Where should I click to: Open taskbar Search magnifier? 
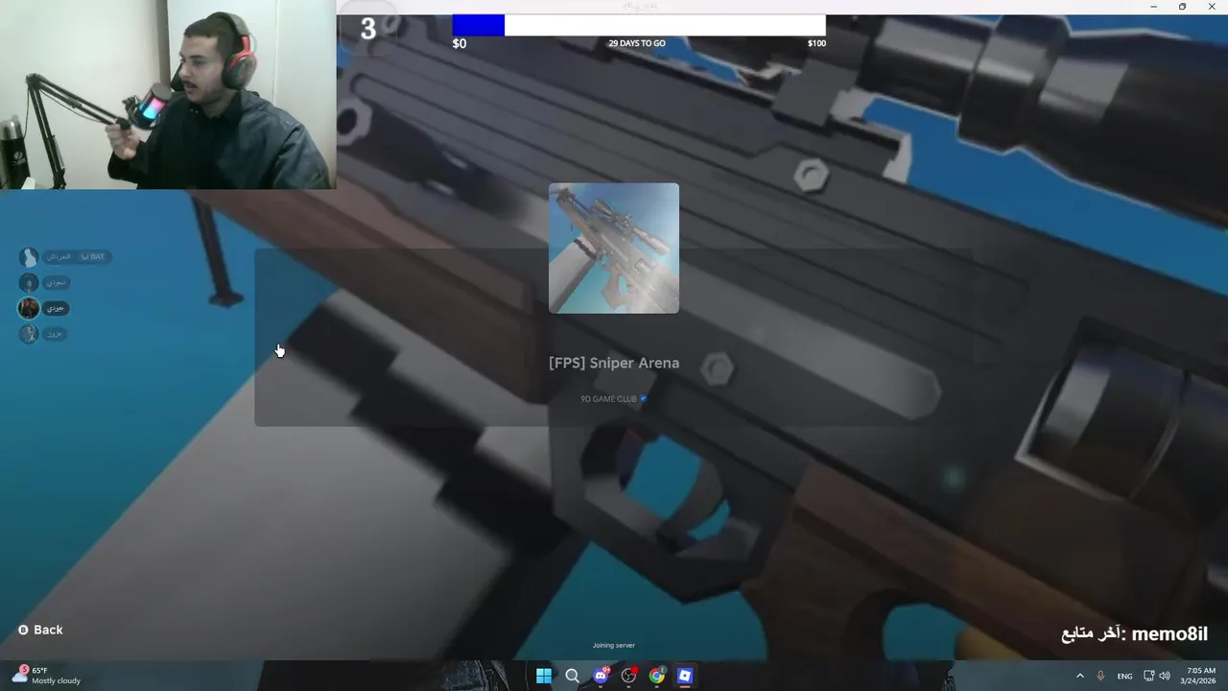click(573, 676)
